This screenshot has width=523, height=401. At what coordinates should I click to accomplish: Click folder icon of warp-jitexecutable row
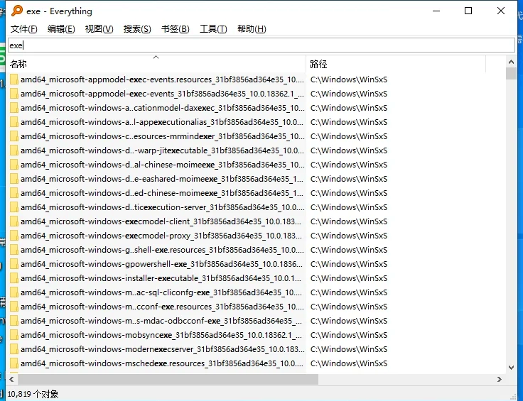point(14,150)
